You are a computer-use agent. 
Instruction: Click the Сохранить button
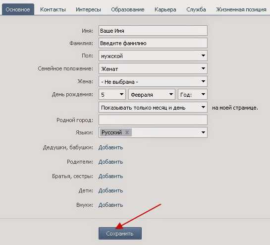pos(120,234)
